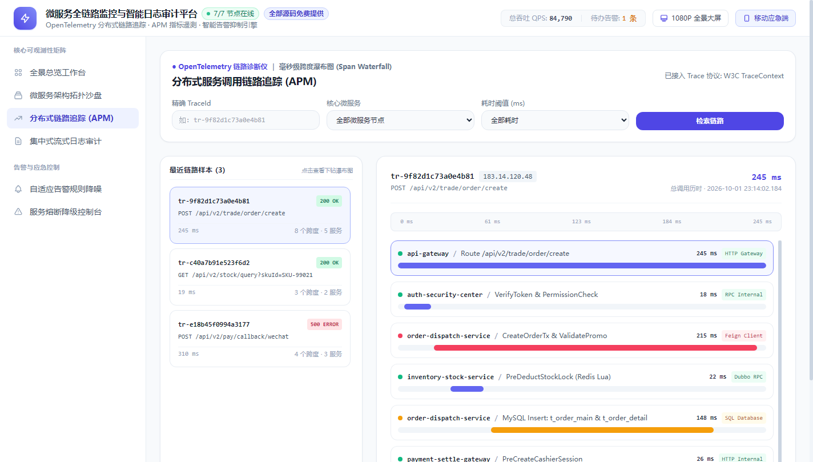Click the Feign Client type tag
The width and height of the screenshot is (813, 462).
click(744, 336)
